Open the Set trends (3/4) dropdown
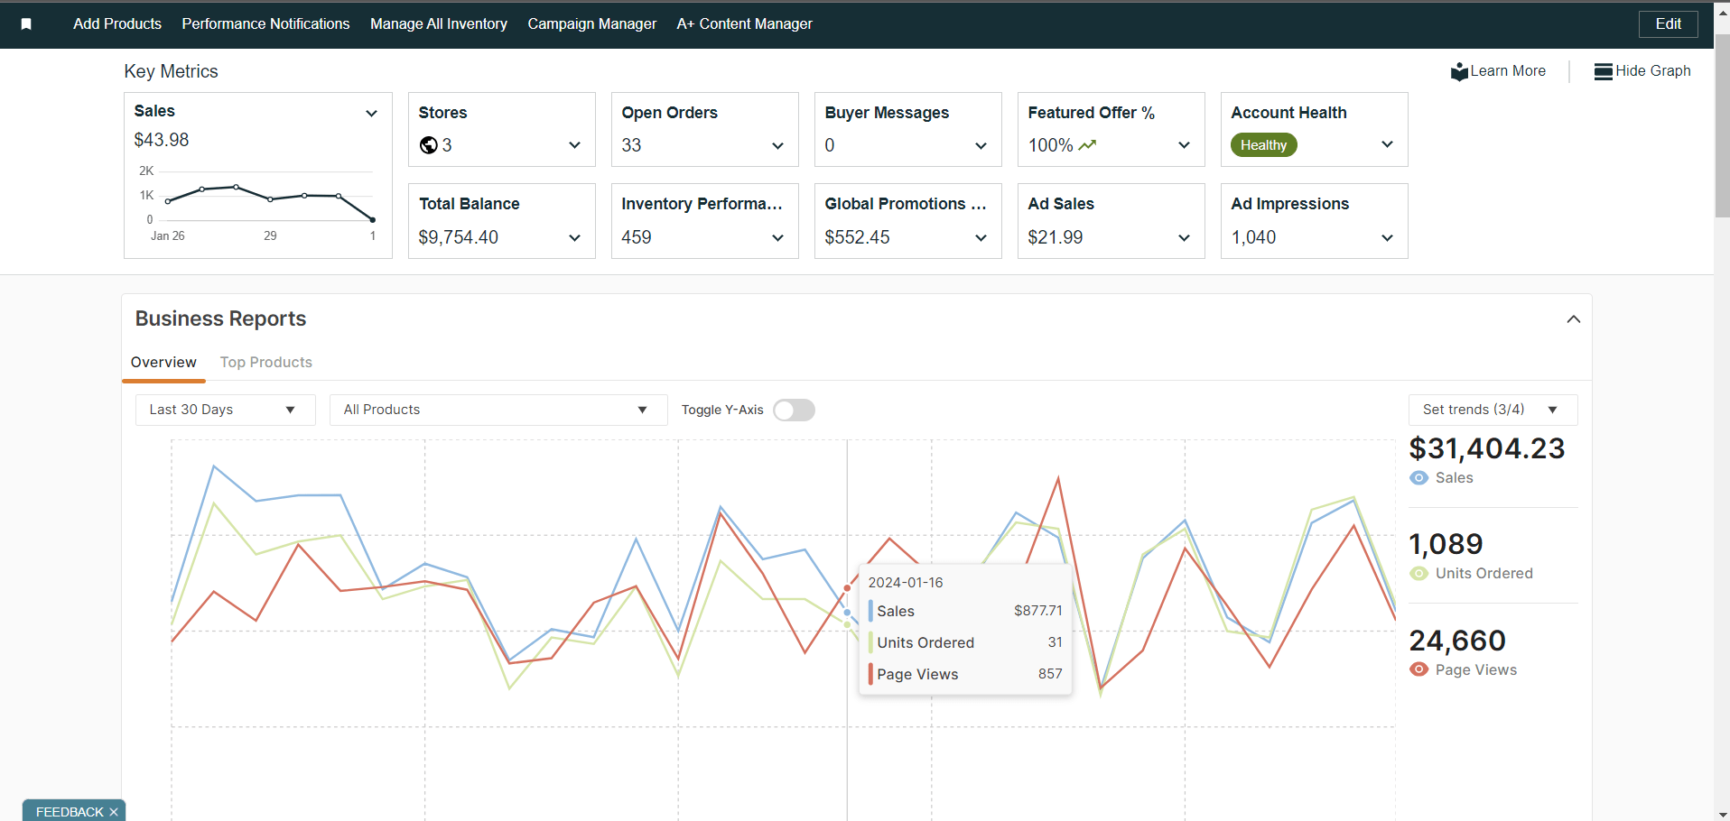The width and height of the screenshot is (1730, 821). (1493, 410)
